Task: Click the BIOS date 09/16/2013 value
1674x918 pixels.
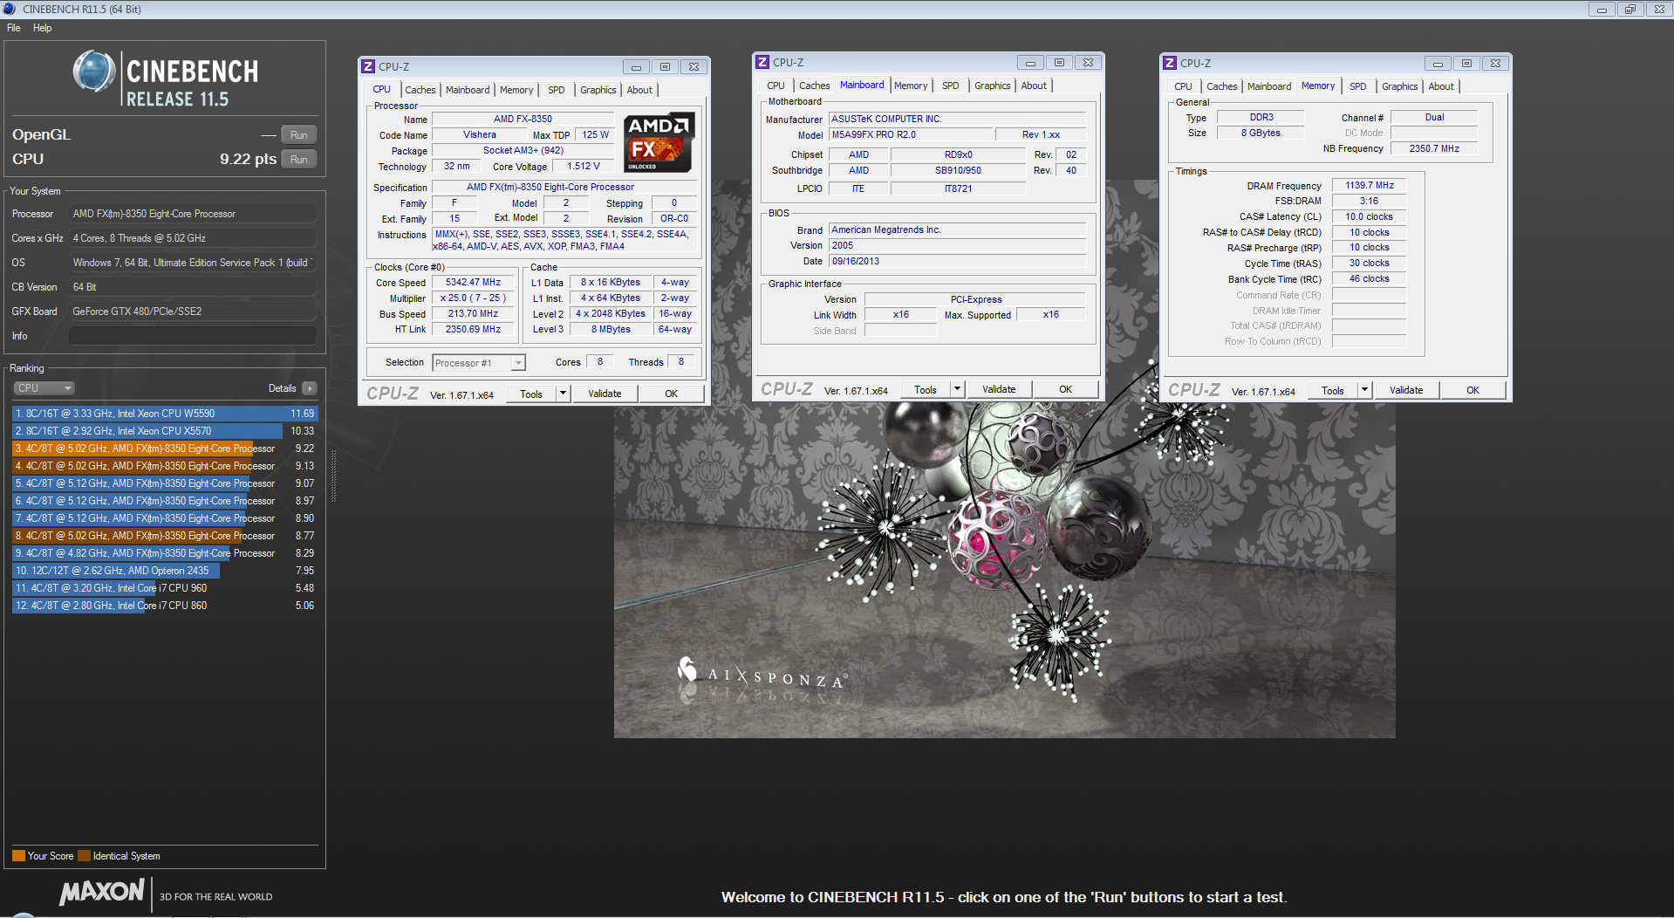Action: (x=957, y=261)
